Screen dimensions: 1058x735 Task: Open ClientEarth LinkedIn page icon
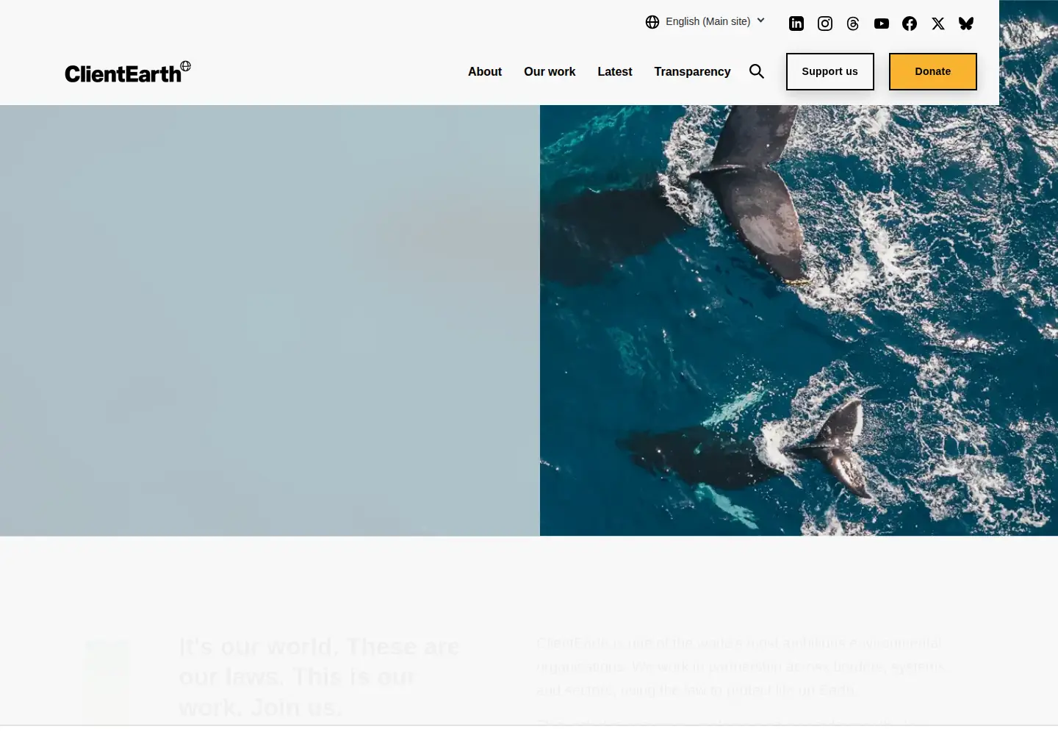click(796, 24)
